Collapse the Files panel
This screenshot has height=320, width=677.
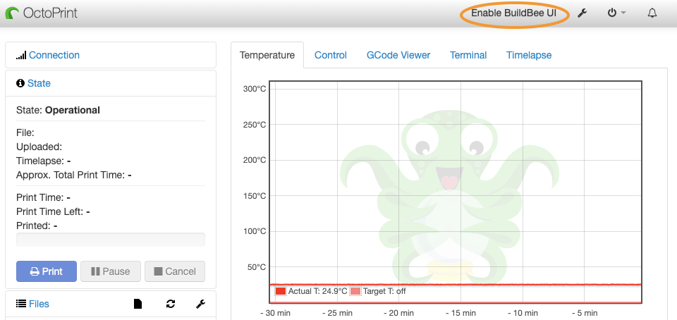(x=39, y=304)
